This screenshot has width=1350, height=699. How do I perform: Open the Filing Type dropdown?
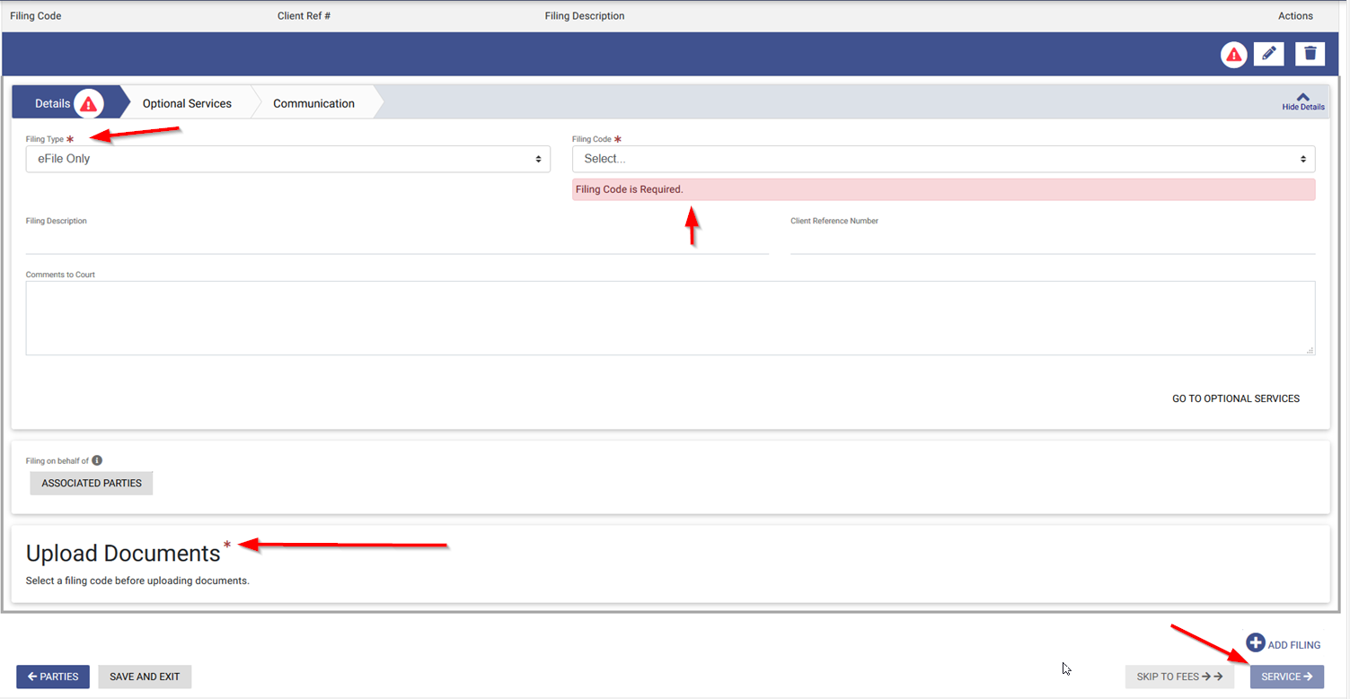[287, 159]
